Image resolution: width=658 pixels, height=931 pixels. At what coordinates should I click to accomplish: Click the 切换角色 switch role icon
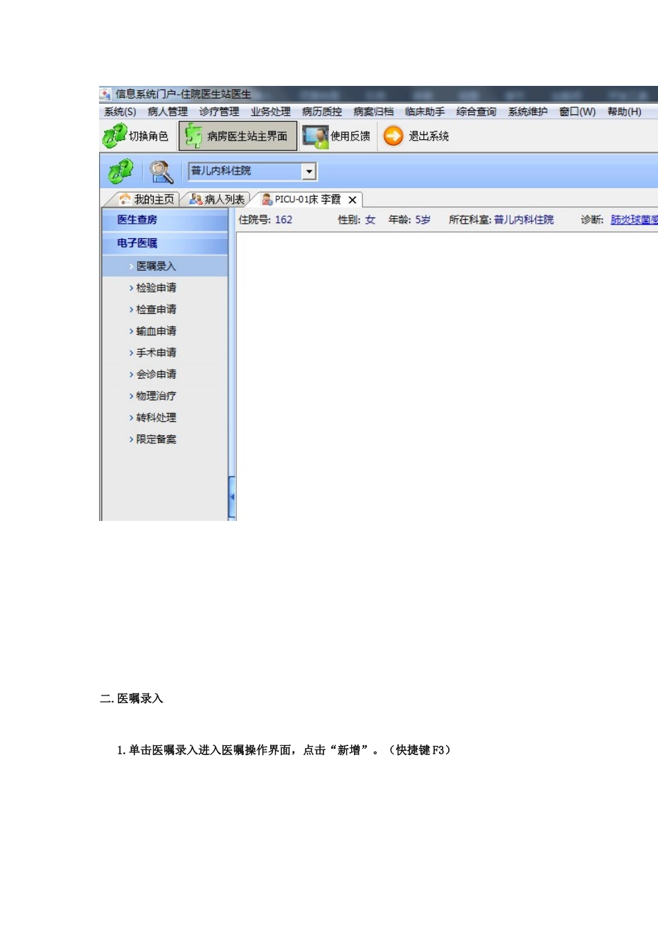114,136
